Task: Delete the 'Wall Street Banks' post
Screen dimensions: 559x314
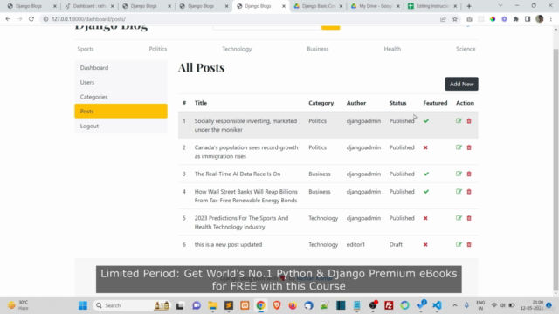Action: click(x=469, y=192)
